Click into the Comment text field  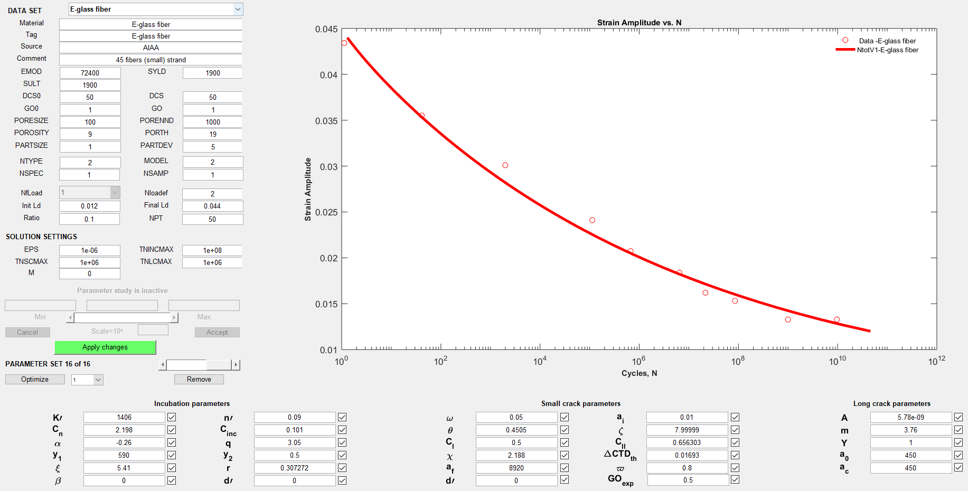coord(151,60)
